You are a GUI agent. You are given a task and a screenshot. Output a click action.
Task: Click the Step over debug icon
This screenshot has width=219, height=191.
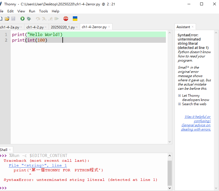pos(38,19)
